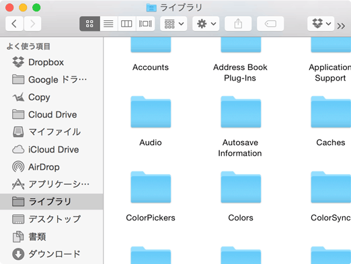
Task: Select ライブラリ in the sidebar
Action: coord(52,202)
